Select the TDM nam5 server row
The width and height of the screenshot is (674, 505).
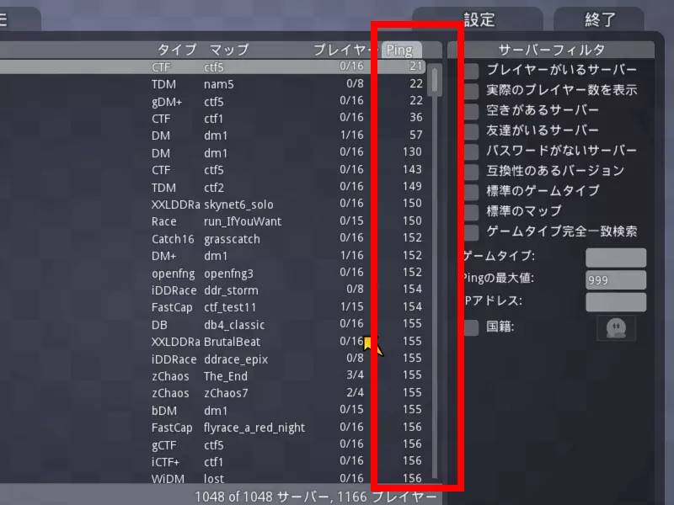pos(213,83)
